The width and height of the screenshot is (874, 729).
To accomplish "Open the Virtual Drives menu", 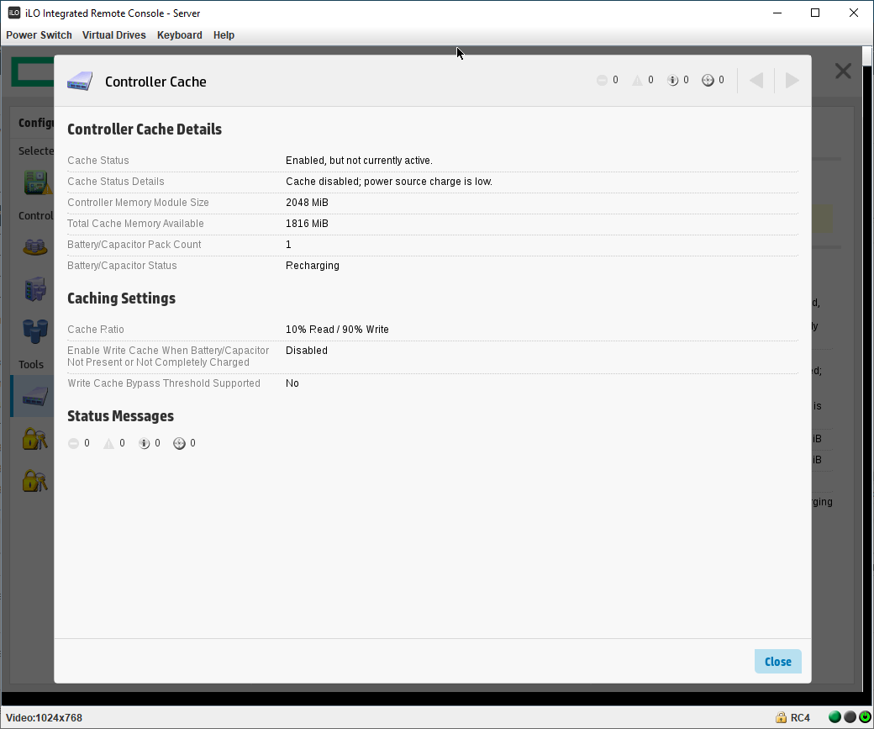I will coord(113,34).
